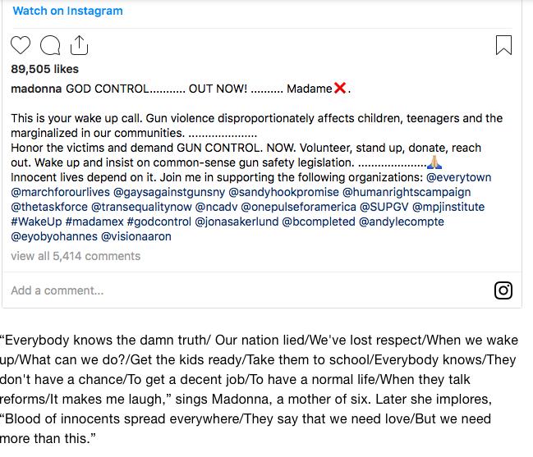Click the @onepulseforamerica mention

[x=298, y=207]
